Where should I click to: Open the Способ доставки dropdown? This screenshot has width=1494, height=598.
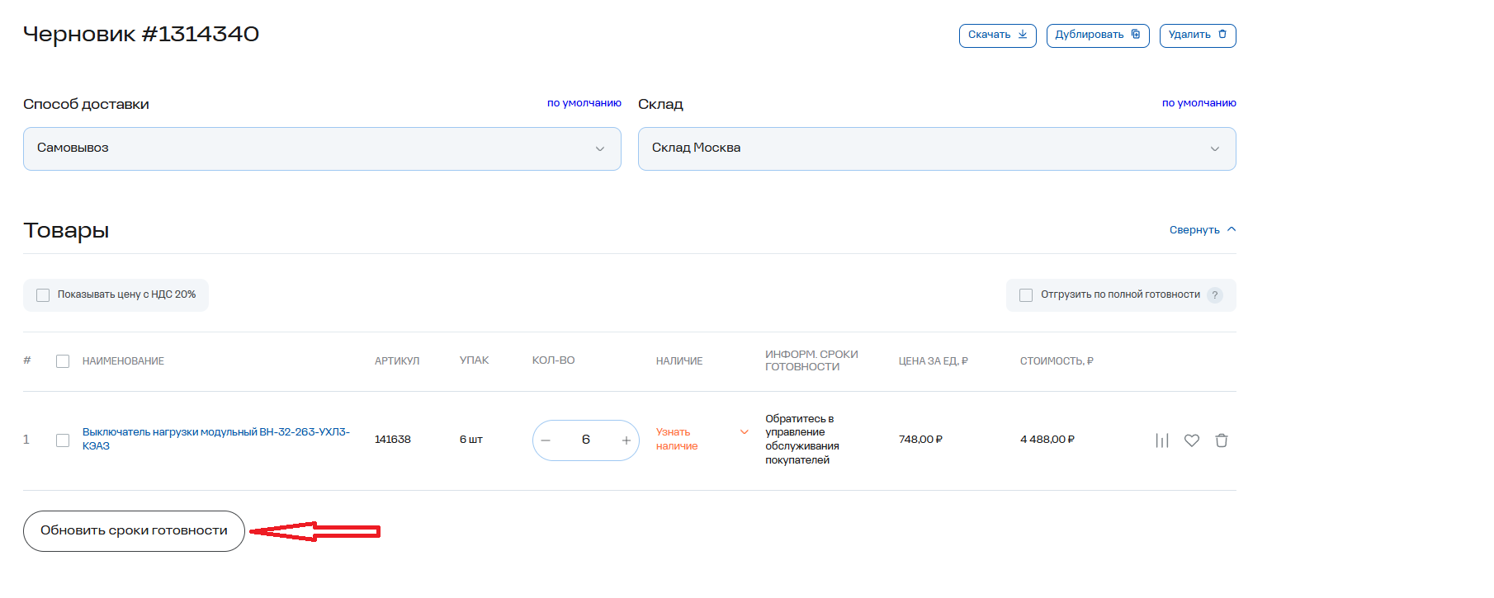(322, 148)
